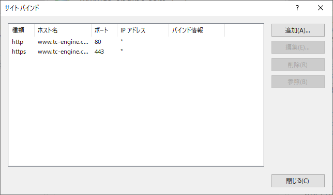Sort by the IP アドレス column header
Viewport: 333px width, 195px height.
point(143,30)
